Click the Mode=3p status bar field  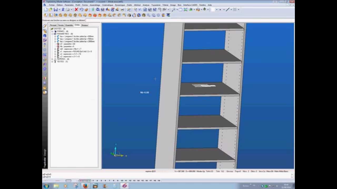[201, 171]
